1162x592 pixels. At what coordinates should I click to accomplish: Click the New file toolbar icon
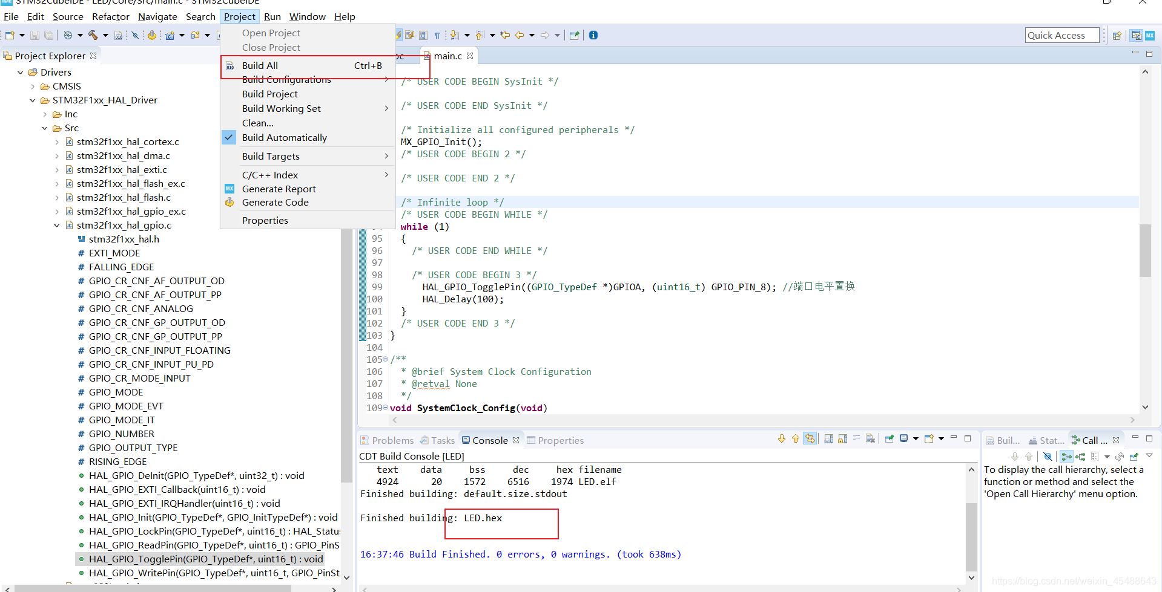tap(9, 36)
